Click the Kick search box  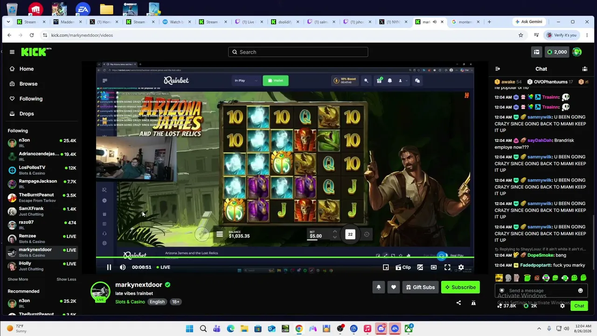(298, 52)
